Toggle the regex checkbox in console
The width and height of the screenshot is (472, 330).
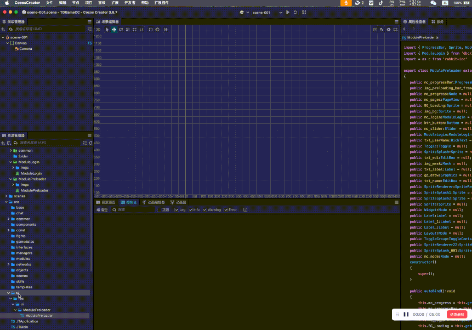pyautogui.click(x=160, y=210)
